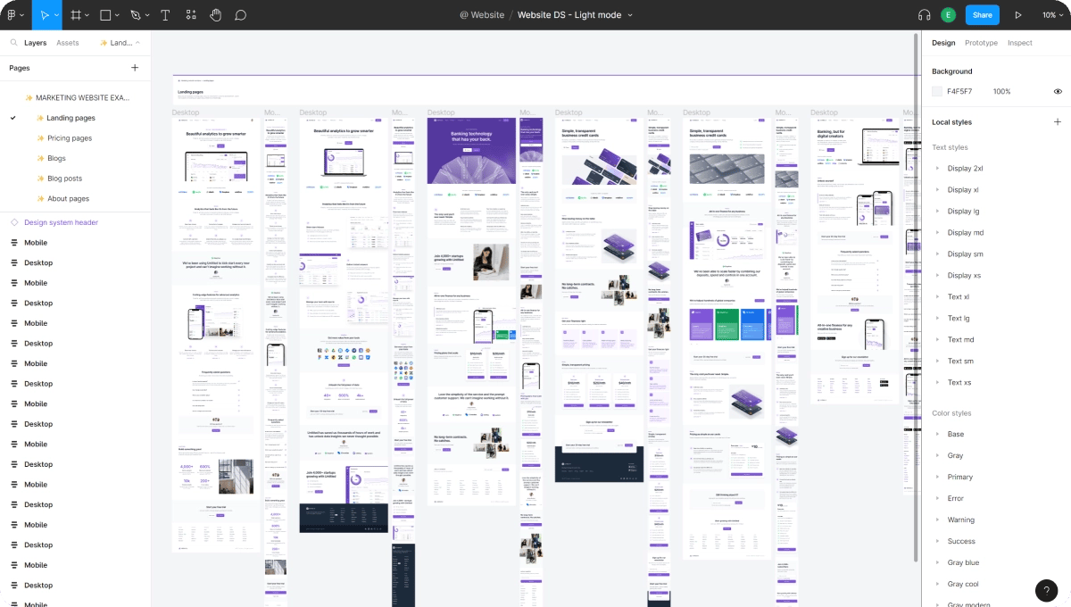This screenshot has height=607, width=1071.
Task: Select the Pen tool
Action: tap(135, 15)
